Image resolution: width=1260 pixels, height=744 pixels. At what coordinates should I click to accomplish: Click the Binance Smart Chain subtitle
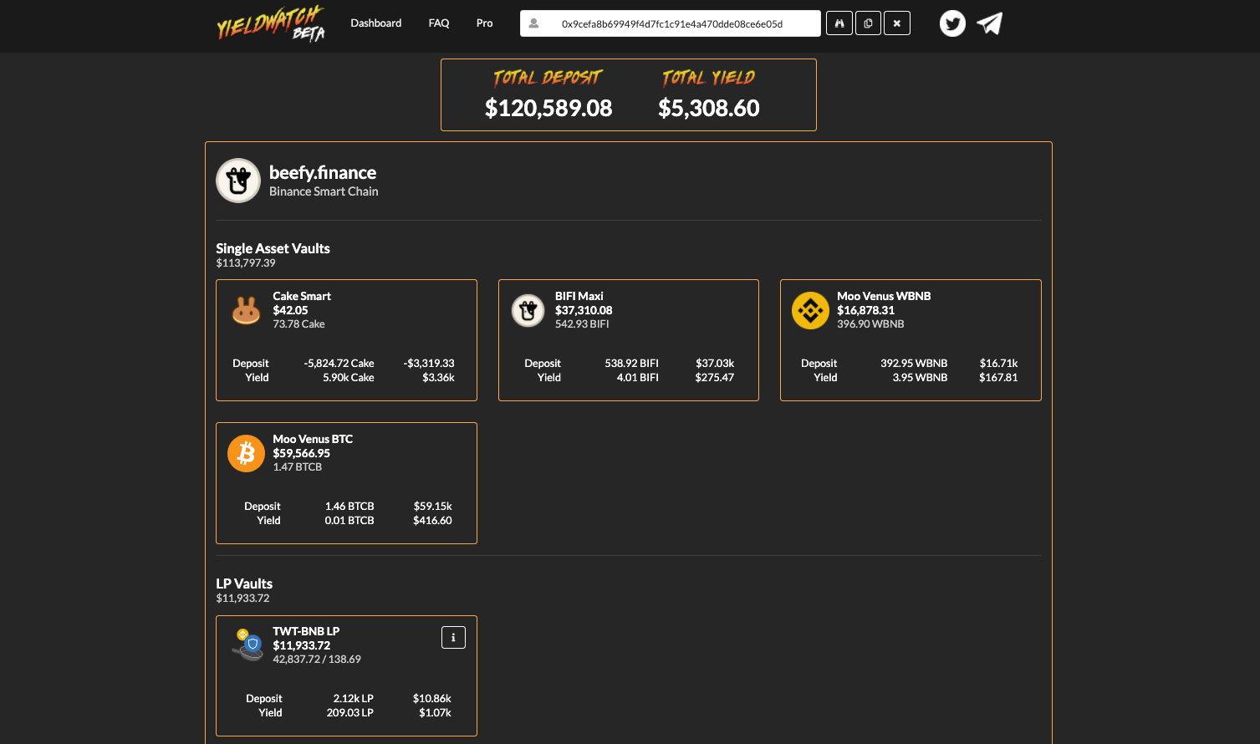(324, 191)
